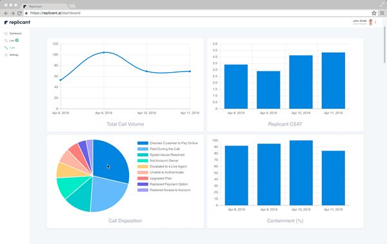
Task: Click the Escalated to a Live Agent legend label
Action: tap(168, 167)
